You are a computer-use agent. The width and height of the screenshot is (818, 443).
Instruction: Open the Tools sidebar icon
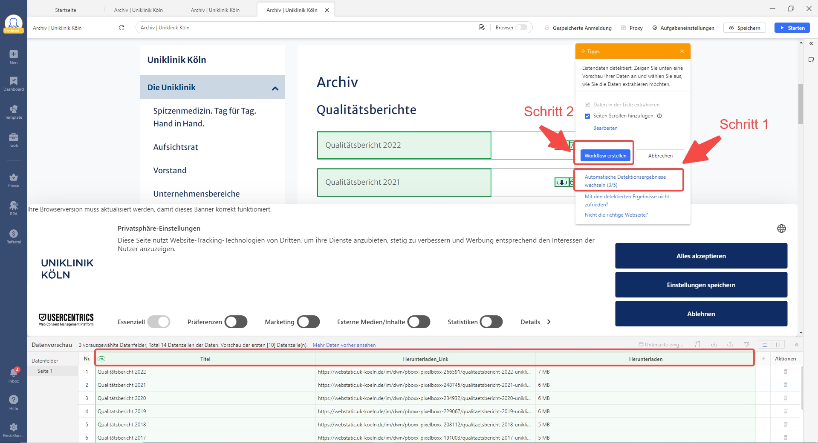pyautogui.click(x=14, y=140)
